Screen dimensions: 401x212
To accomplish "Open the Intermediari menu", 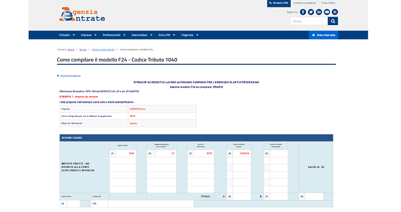I will 142,35.
